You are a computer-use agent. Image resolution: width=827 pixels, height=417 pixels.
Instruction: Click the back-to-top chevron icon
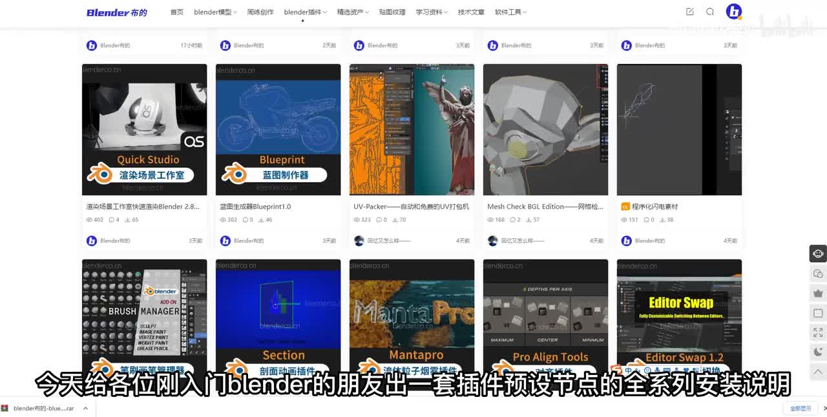(818, 372)
